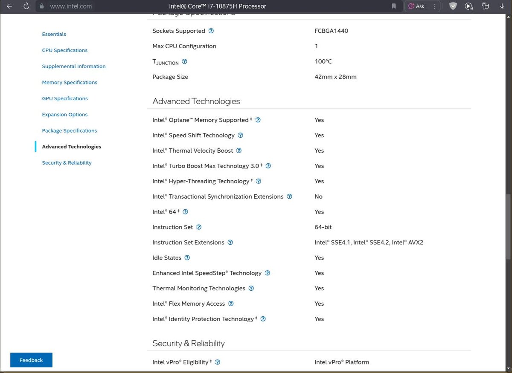The height and width of the screenshot is (373, 512).
Task: Click the Intel SSE4.1, SSE4.2, AVX2 value
Action: (369, 243)
